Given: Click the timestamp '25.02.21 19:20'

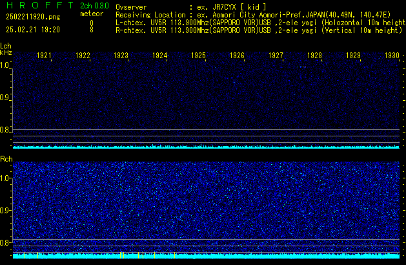Looking at the screenshot, I should [x=33, y=30].
